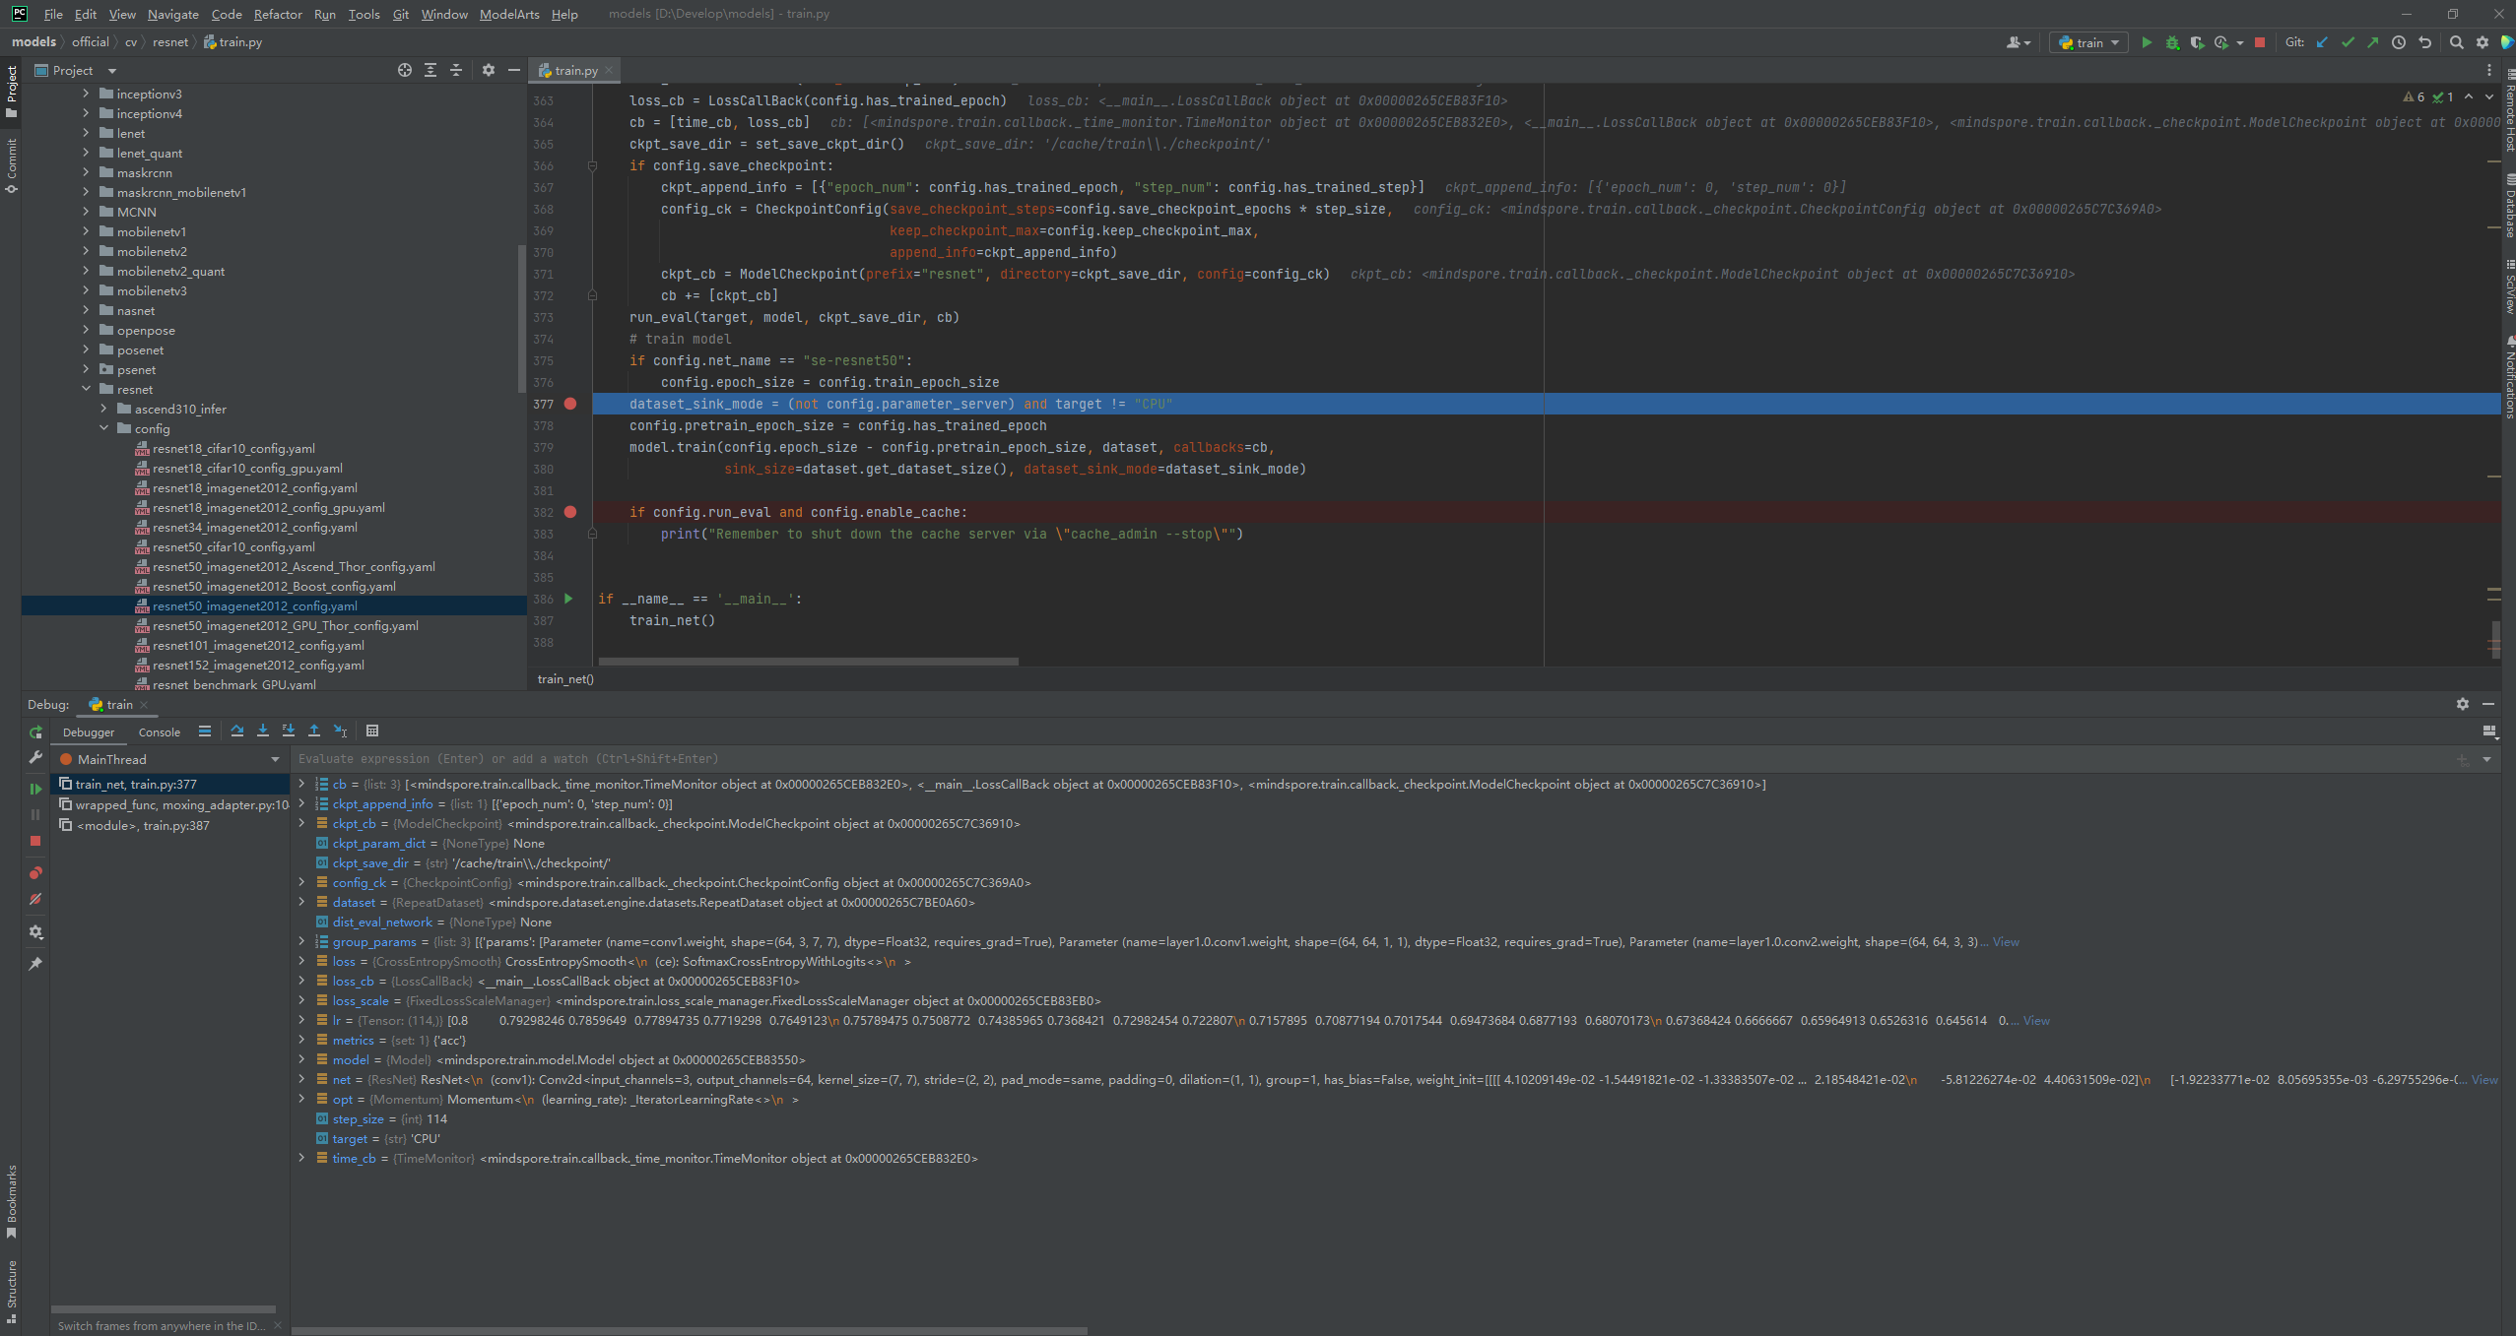
Task: Collapse all in Project panel
Action: [x=456, y=70]
